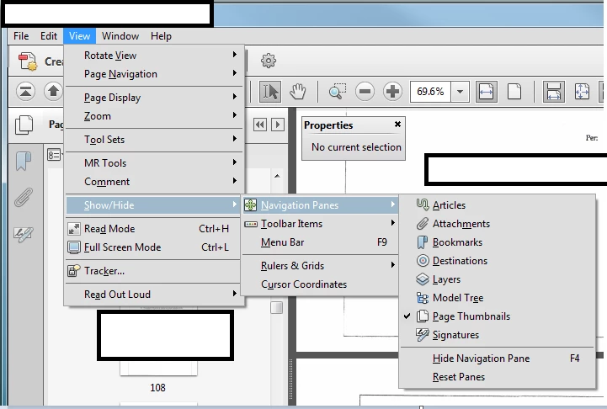Show the Layers navigation pane
Image resolution: width=607 pixels, height=409 pixels.
(497, 279)
